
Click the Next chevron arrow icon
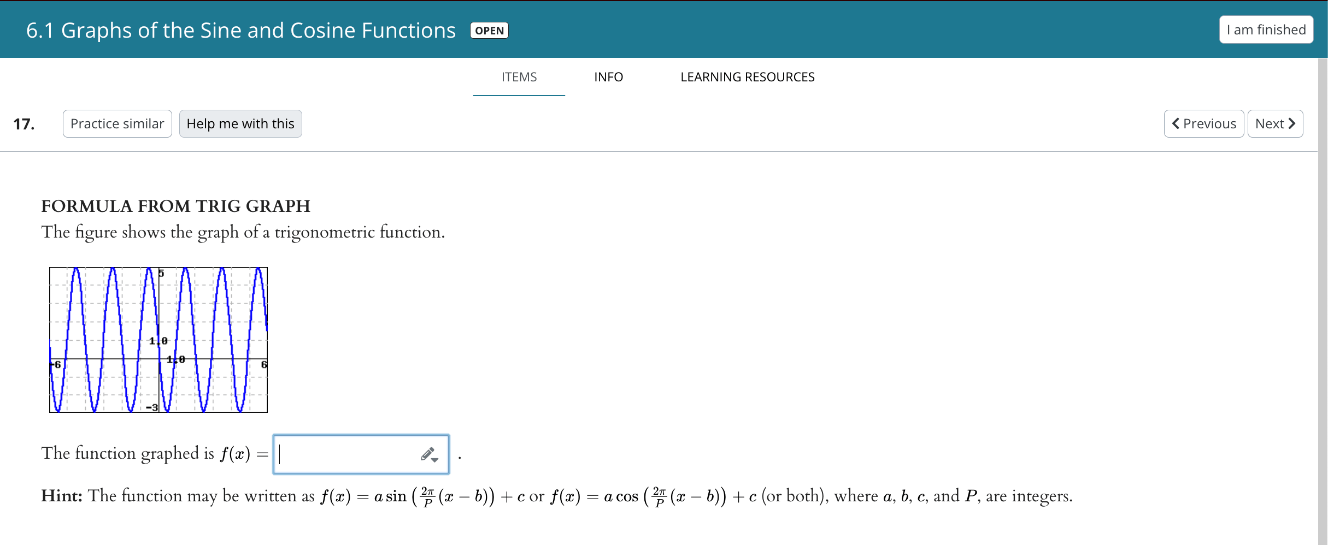click(x=1292, y=124)
